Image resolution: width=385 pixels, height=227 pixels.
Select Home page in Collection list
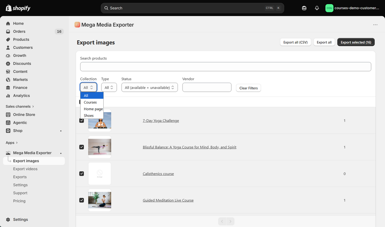click(92, 109)
